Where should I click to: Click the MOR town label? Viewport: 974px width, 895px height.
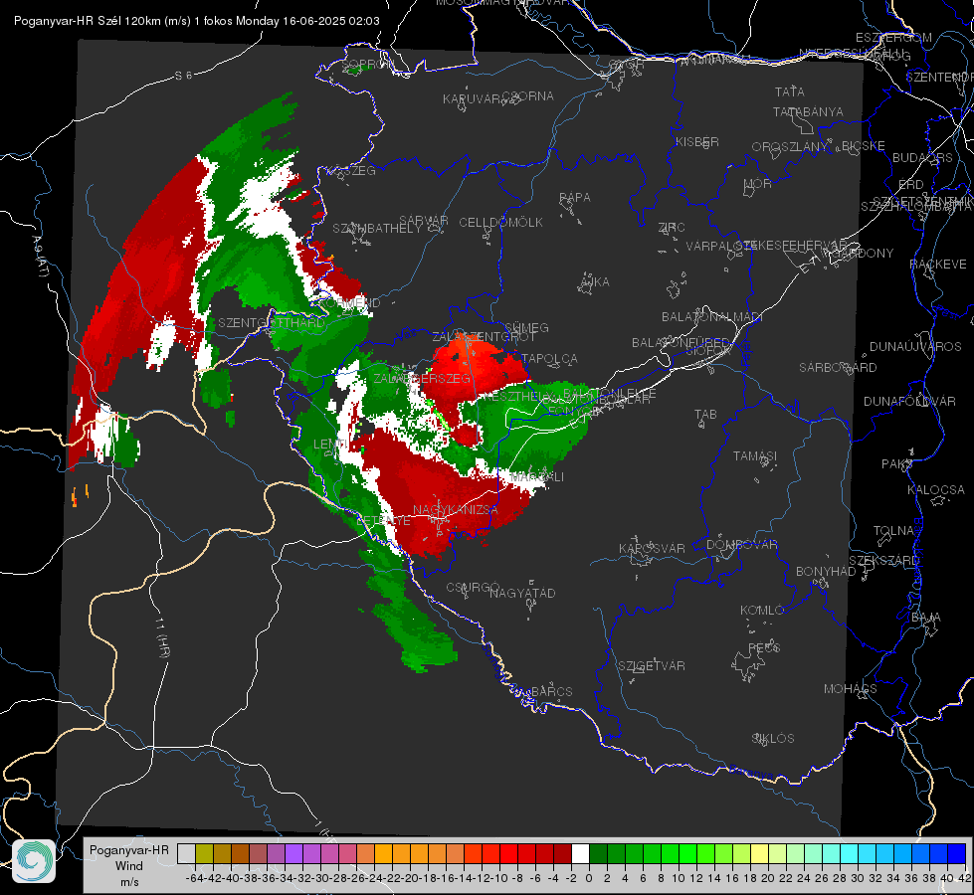coord(758,184)
